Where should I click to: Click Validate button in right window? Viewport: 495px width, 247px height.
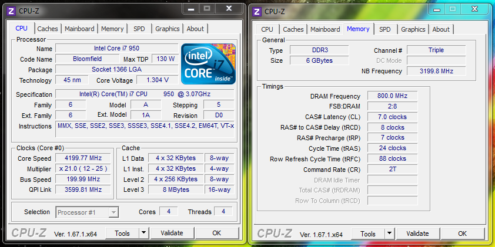click(417, 234)
